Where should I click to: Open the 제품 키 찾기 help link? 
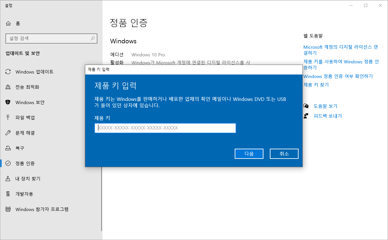point(316,85)
